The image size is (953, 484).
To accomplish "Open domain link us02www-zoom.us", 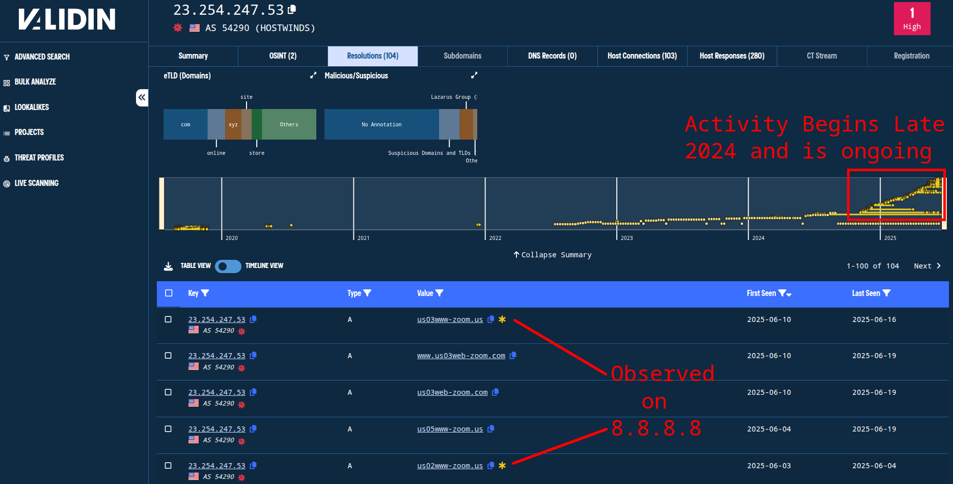I will [450, 466].
